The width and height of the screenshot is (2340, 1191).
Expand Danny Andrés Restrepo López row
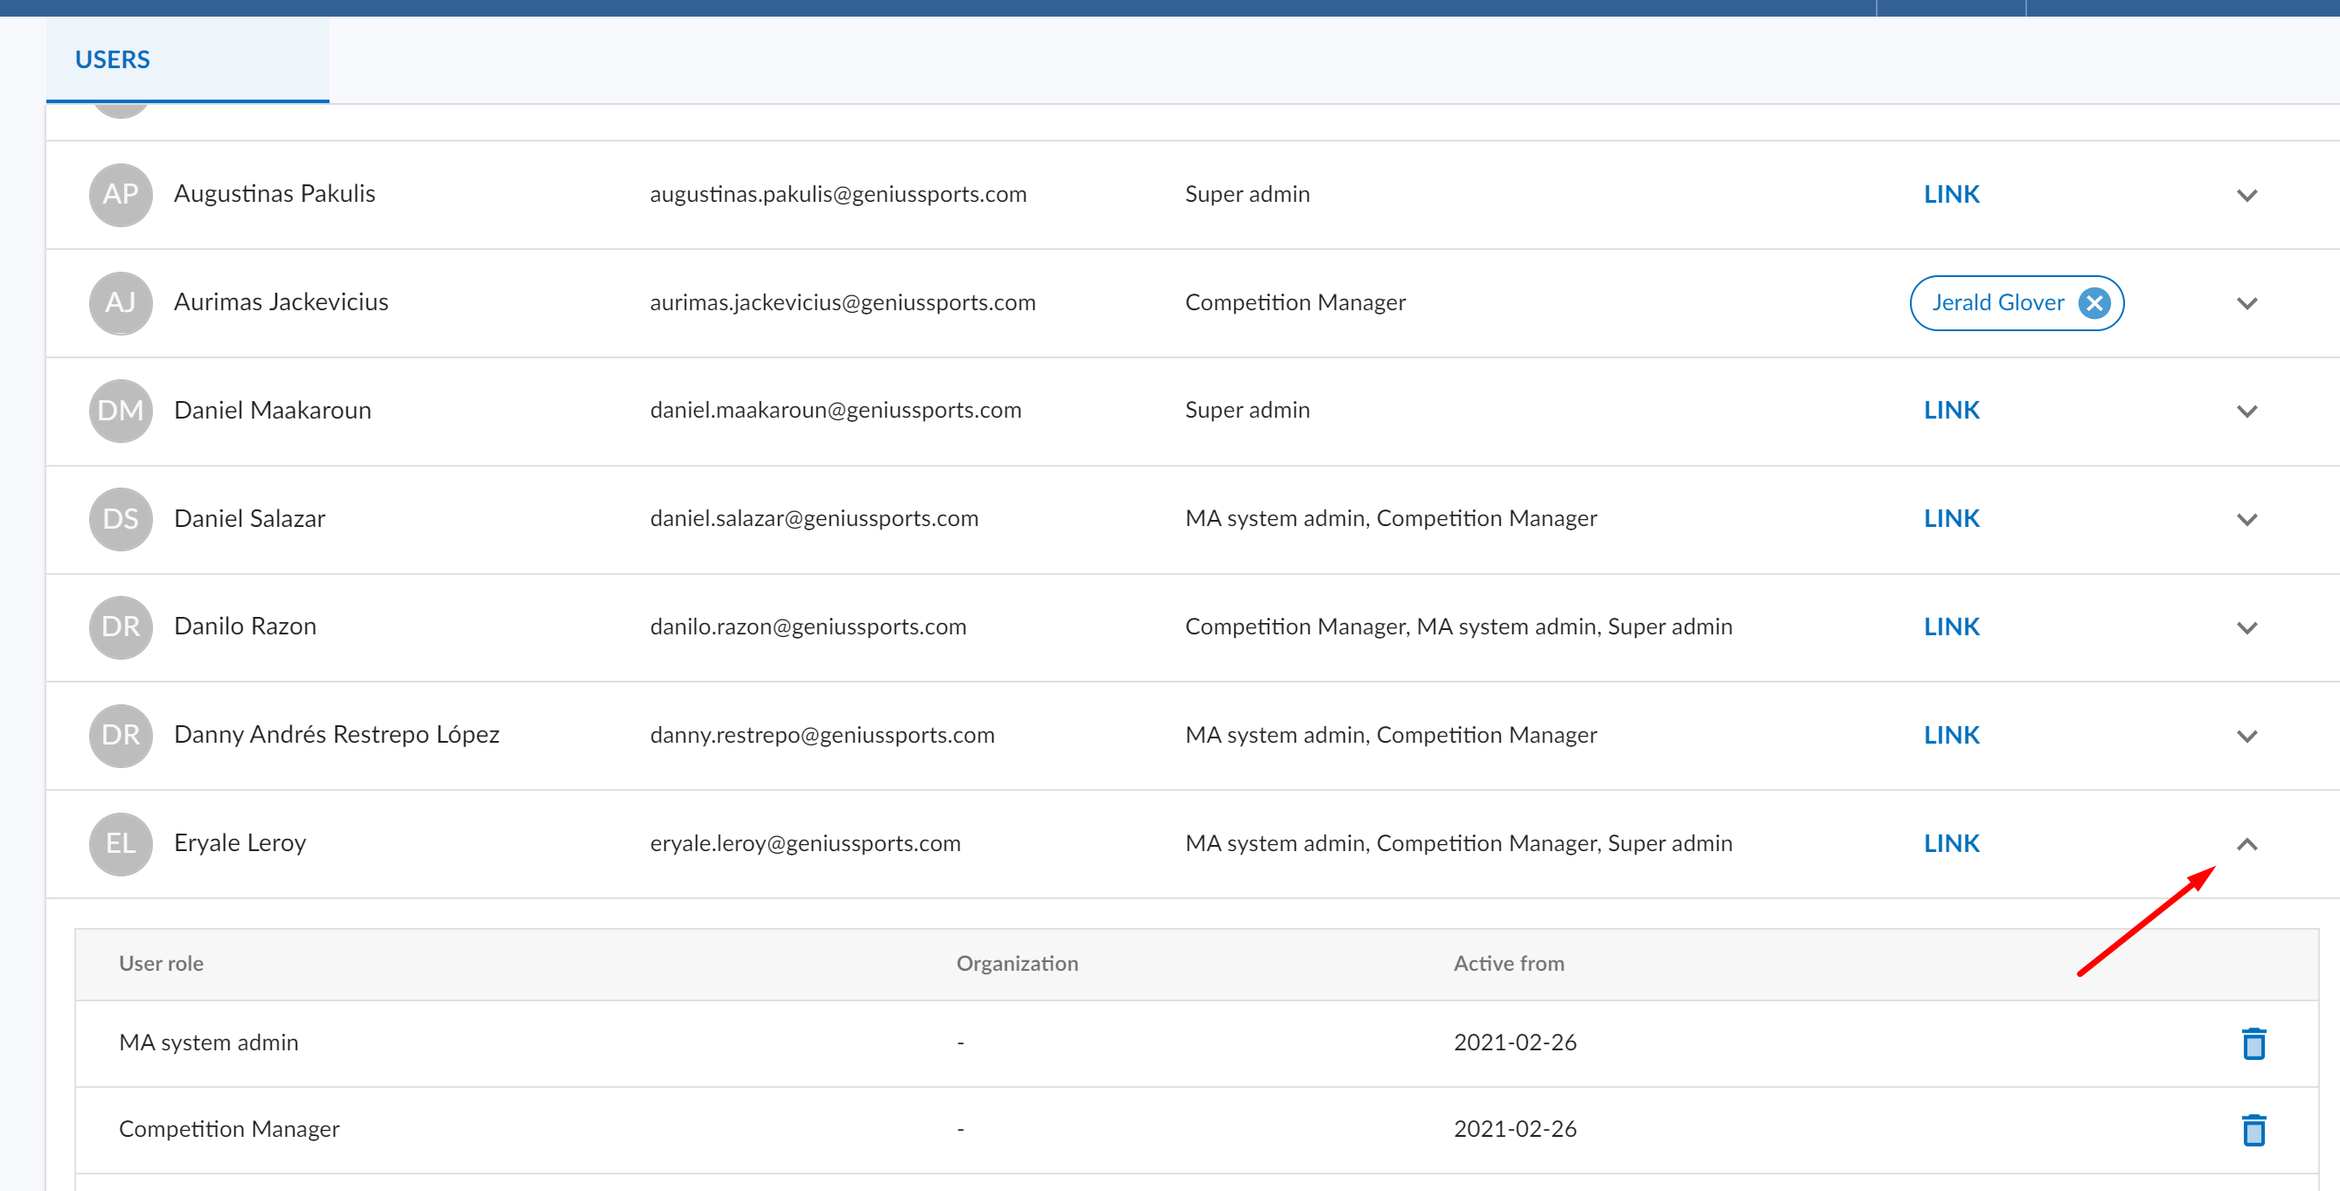click(x=2246, y=735)
